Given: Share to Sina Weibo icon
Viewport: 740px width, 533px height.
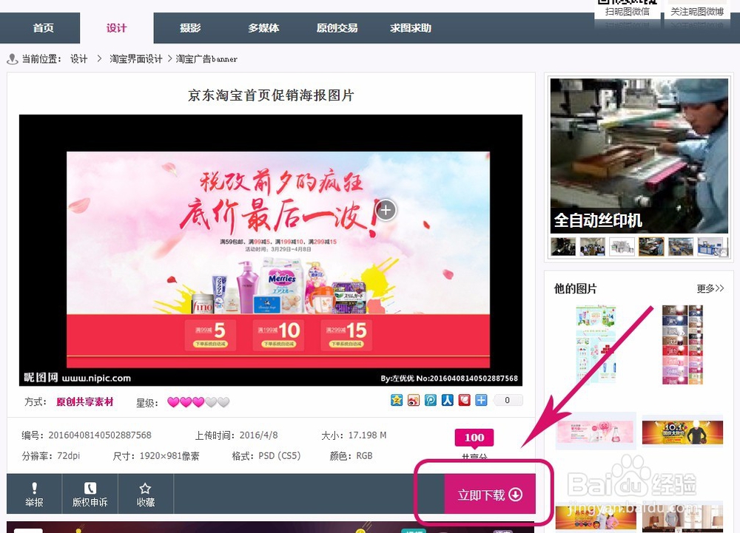Looking at the screenshot, I should [414, 400].
